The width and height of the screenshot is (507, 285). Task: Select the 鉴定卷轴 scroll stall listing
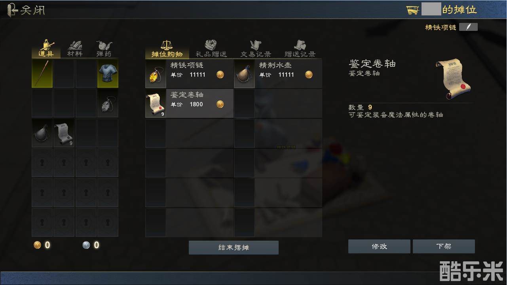[190, 104]
